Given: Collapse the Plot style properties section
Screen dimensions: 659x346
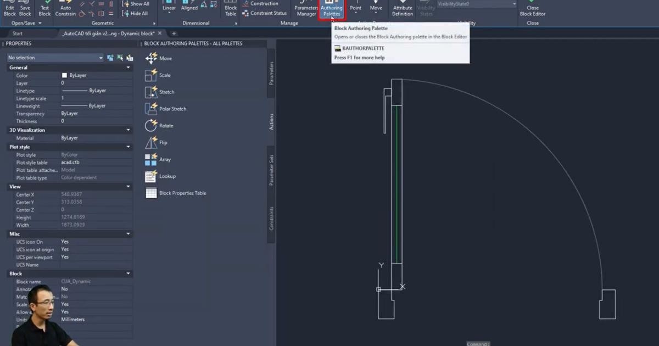Looking at the screenshot, I should [128, 147].
